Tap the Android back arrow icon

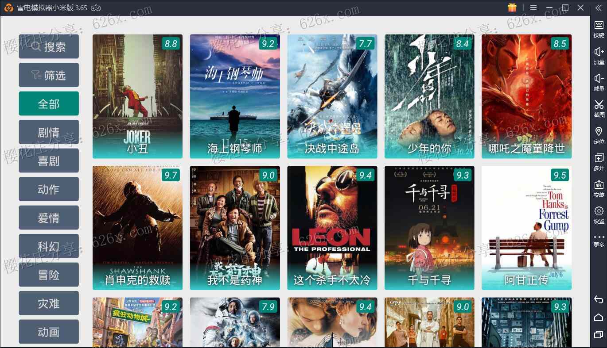599,300
